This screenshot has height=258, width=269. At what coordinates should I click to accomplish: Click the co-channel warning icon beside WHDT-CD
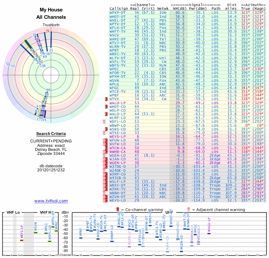[106, 106]
